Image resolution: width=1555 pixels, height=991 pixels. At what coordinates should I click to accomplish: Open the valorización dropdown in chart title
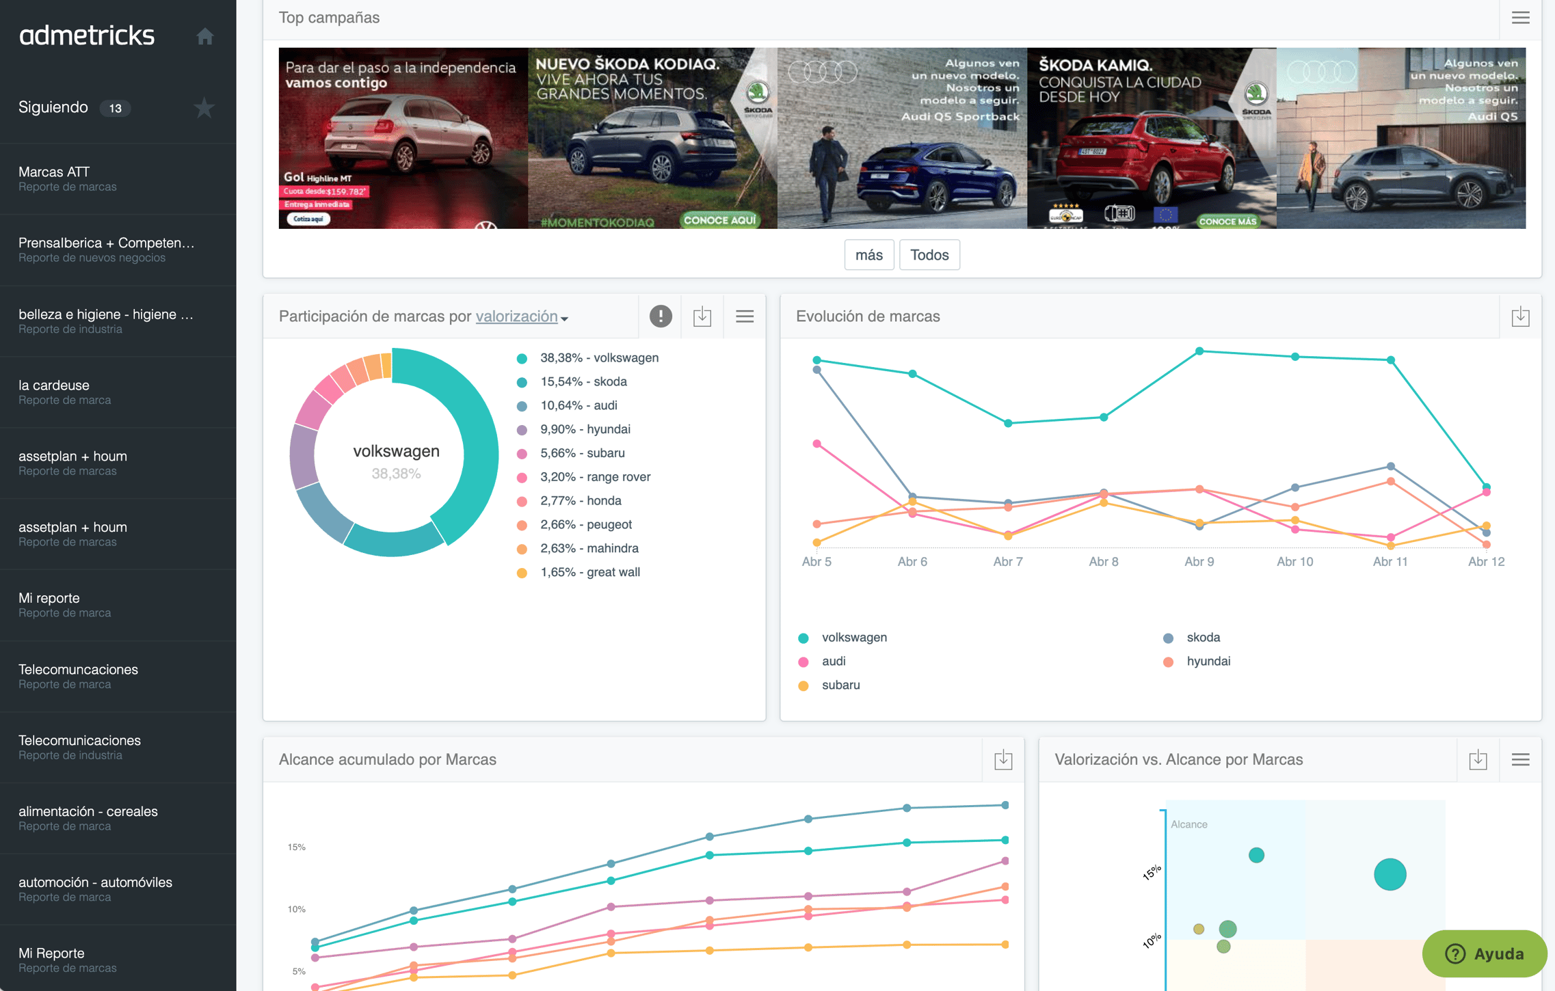tap(522, 316)
